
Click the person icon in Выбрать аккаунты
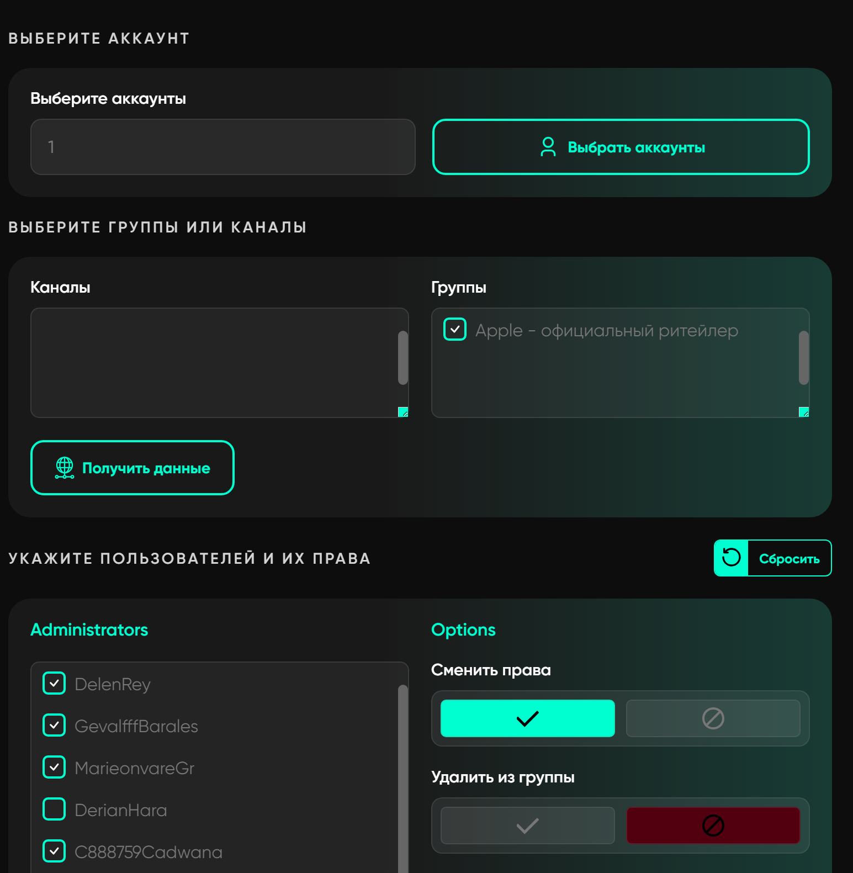tap(548, 147)
